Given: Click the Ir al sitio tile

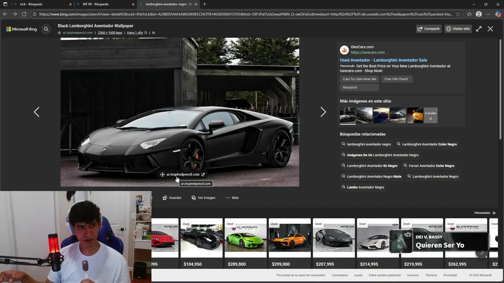Looking at the screenshot, I should pos(431,115).
